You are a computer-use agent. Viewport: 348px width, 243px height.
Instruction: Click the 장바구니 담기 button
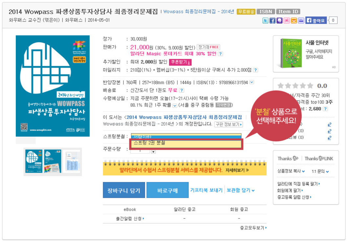point(124,190)
